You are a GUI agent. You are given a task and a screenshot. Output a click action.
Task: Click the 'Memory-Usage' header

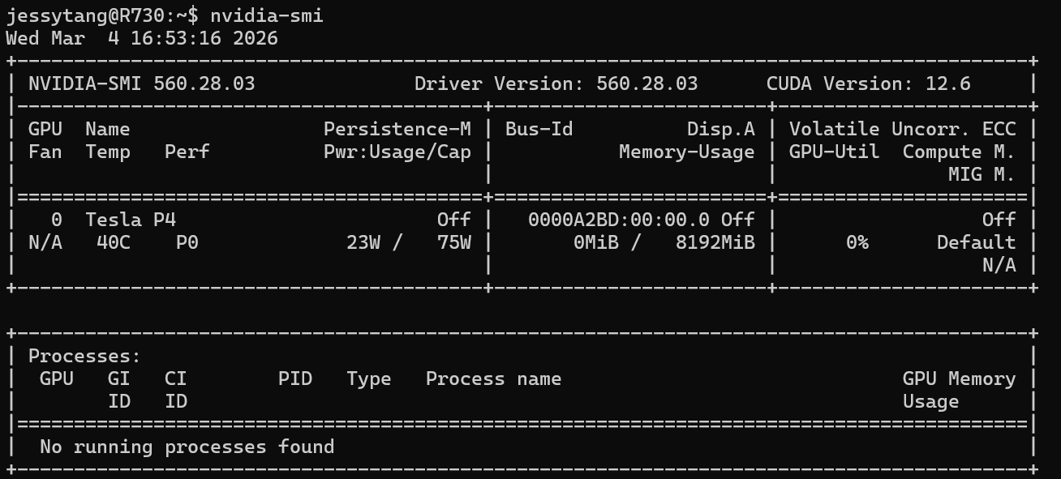687,152
